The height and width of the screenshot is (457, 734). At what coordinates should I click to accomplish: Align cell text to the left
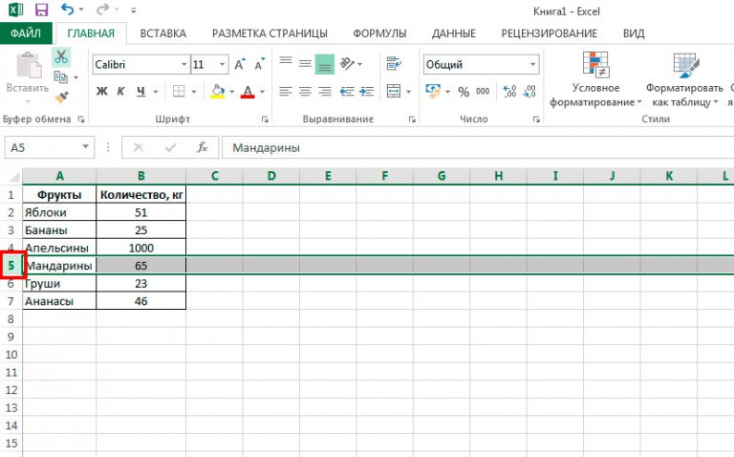(286, 92)
